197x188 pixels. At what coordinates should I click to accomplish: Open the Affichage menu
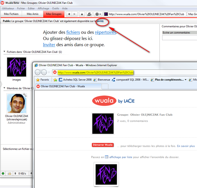click(x=43, y=8)
